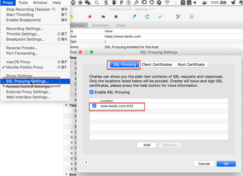Screen dimensions: 243x176
Task: Click the bird icon in menu bar
Action: tap(233, 3)
